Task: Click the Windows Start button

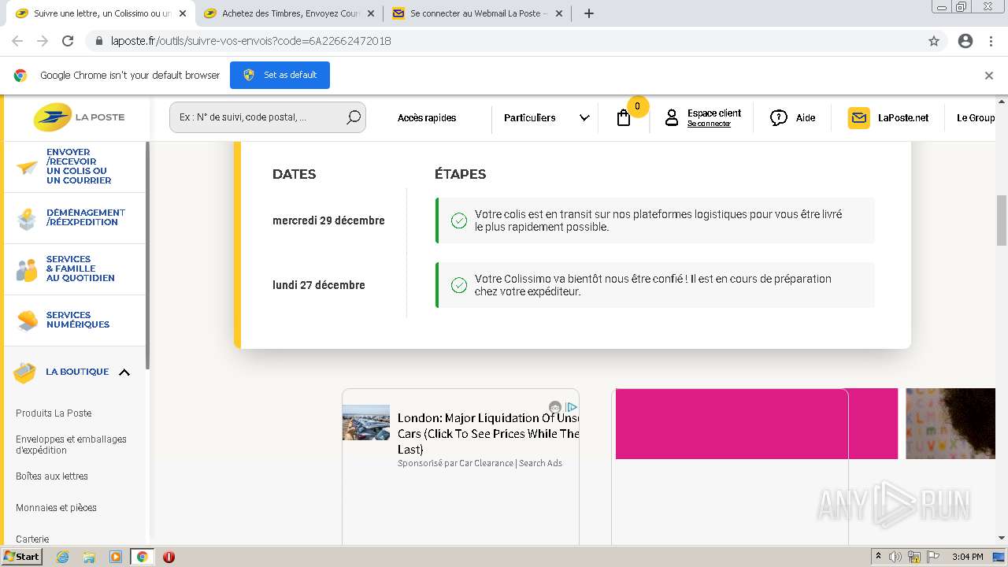Action: [x=22, y=557]
